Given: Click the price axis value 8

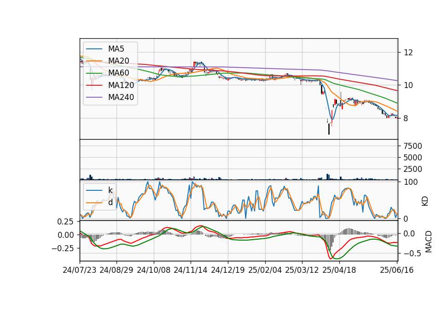Looking at the screenshot, I should click(x=406, y=118).
